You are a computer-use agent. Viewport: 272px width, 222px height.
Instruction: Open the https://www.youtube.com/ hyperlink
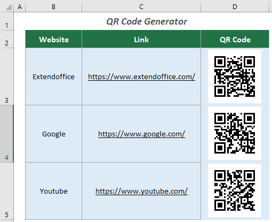point(141,192)
